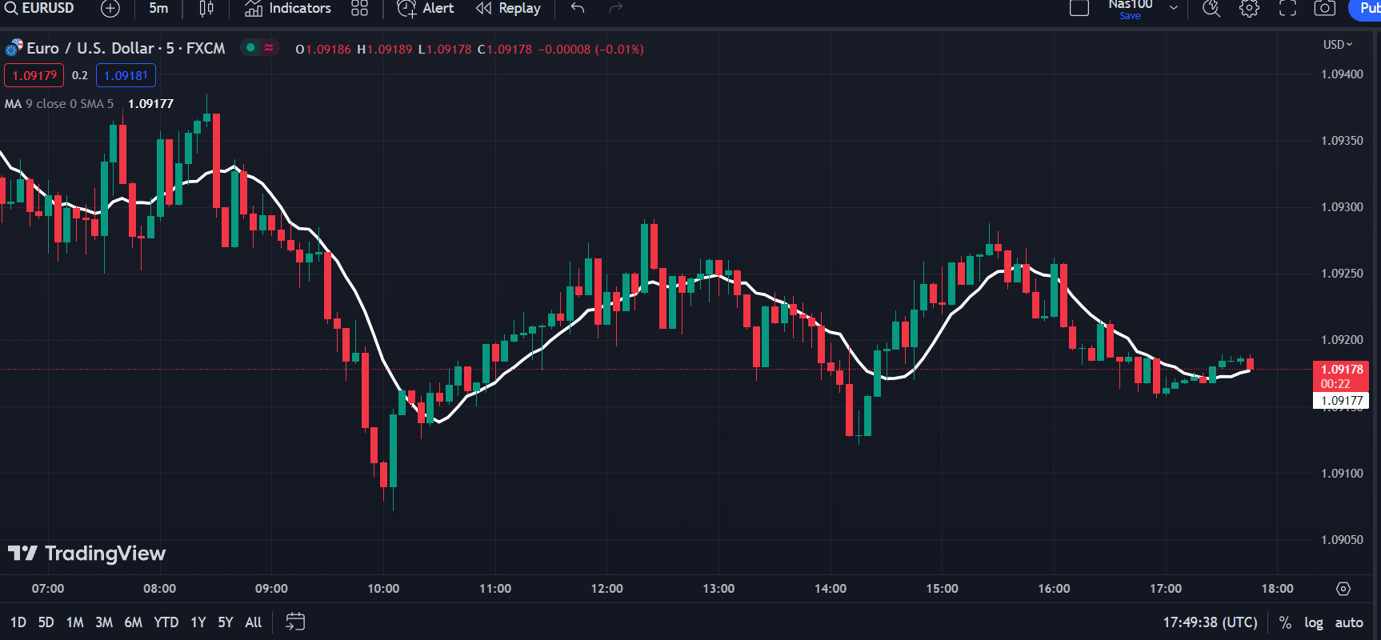Enter fullscreen mode

coord(1287,9)
